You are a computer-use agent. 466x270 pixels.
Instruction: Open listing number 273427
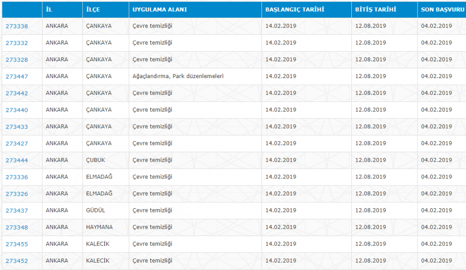pos(17,144)
